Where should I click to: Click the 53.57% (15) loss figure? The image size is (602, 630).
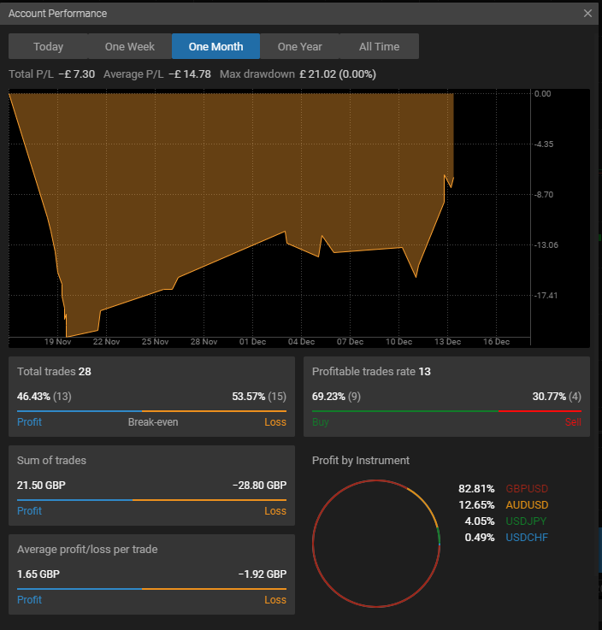coord(259,397)
